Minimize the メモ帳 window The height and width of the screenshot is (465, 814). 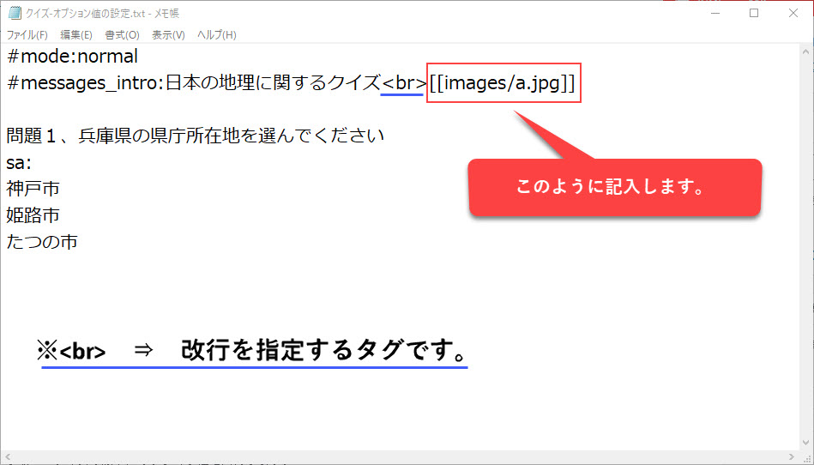coord(715,14)
